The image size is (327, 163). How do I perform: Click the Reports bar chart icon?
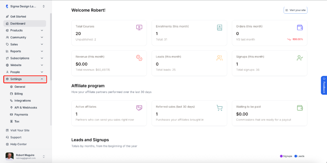click(x=8, y=51)
